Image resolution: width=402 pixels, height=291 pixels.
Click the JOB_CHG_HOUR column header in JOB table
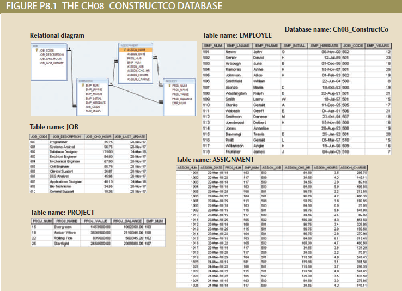pos(99,137)
